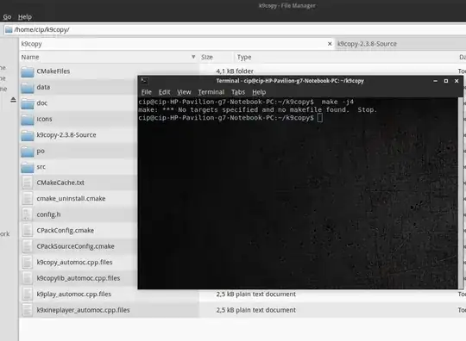Sort files by the Type column
This screenshot has width=466, height=341.
point(244,57)
